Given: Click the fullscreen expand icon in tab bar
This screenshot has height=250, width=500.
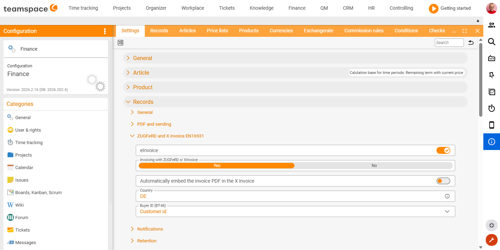Looking at the screenshot, I should click(465, 31).
